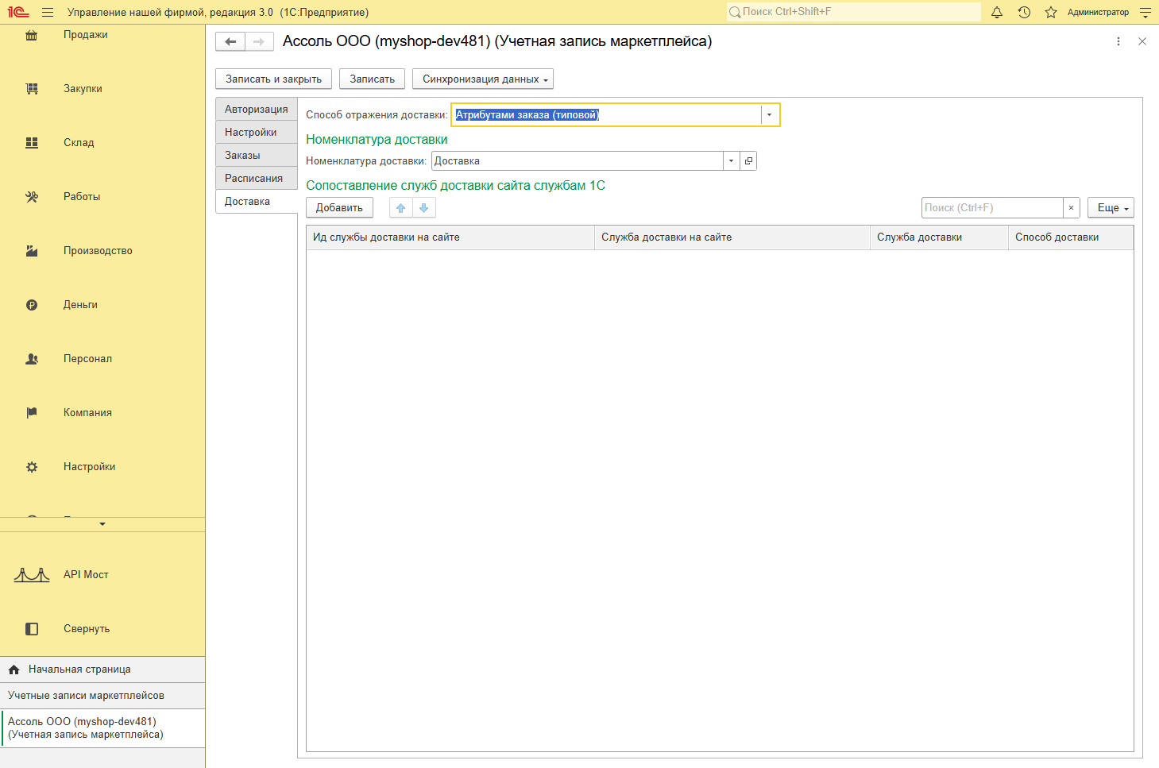Go forward with the right arrow button
Image resolution: width=1159 pixels, height=768 pixels.
[x=259, y=41]
